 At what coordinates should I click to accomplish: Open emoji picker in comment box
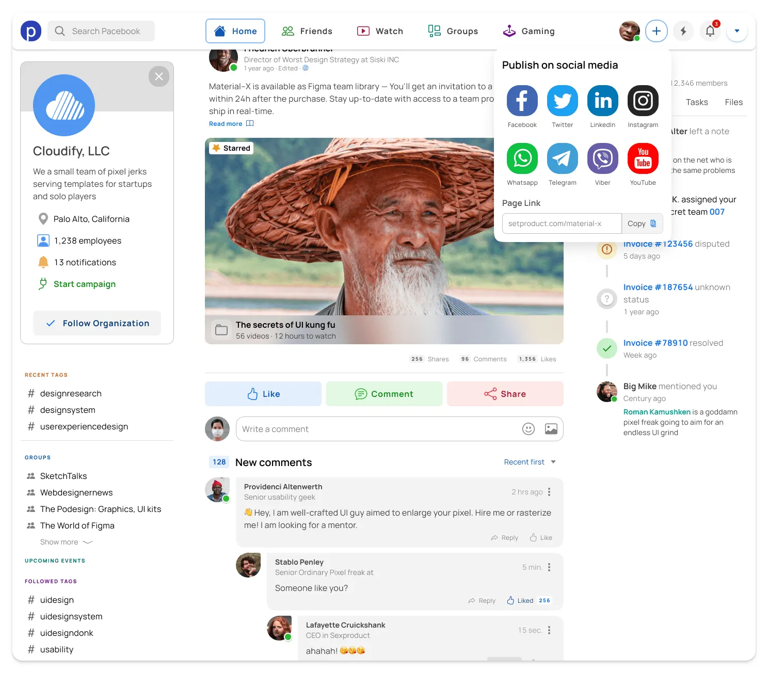528,429
